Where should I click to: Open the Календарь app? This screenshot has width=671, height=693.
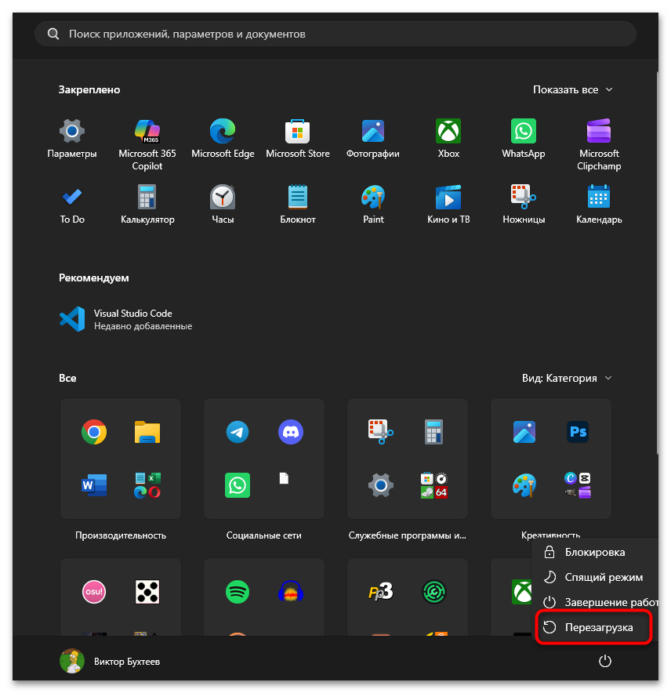(x=599, y=205)
